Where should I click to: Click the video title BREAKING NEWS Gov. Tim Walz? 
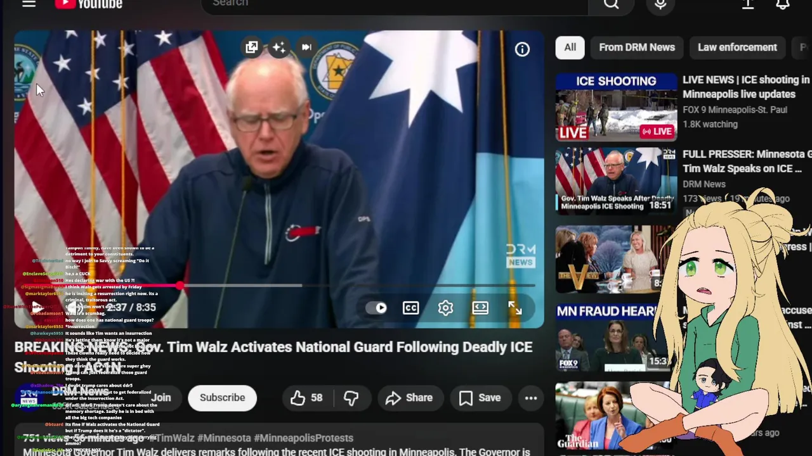coord(273,357)
